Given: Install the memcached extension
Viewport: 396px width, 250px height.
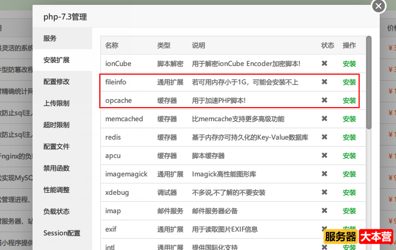Looking at the screenshot, I should coord(349,119).
